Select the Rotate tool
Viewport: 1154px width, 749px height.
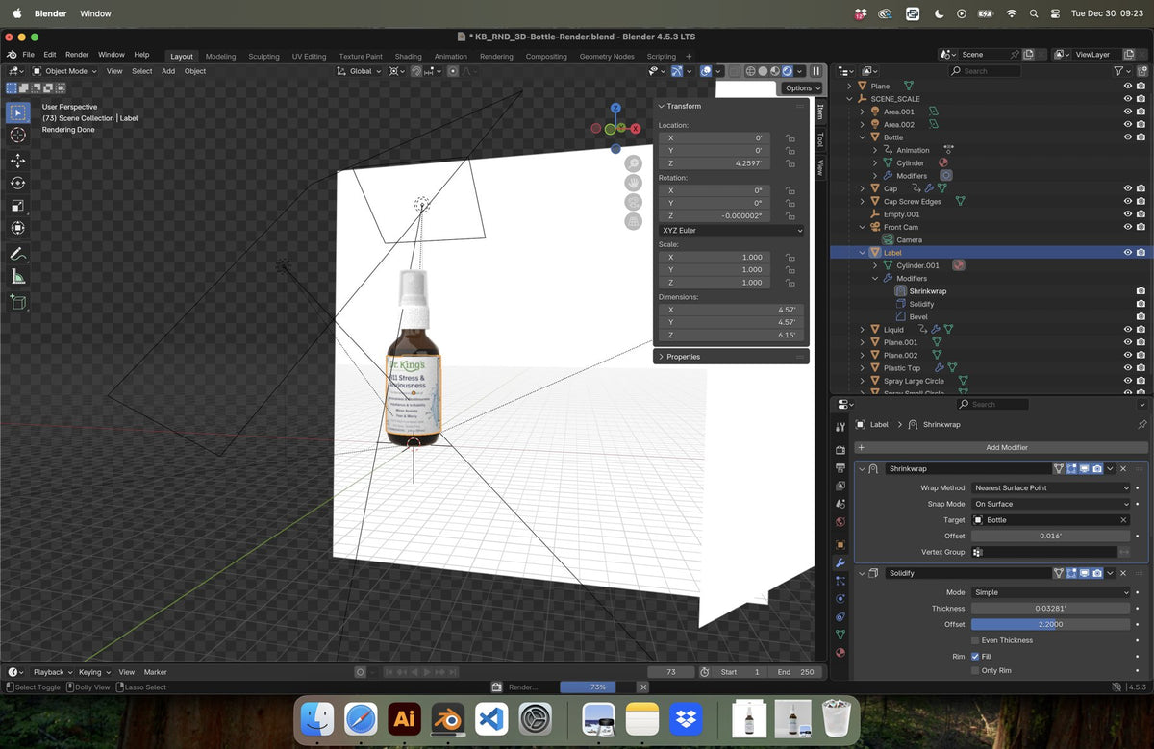tap(17, 183)
